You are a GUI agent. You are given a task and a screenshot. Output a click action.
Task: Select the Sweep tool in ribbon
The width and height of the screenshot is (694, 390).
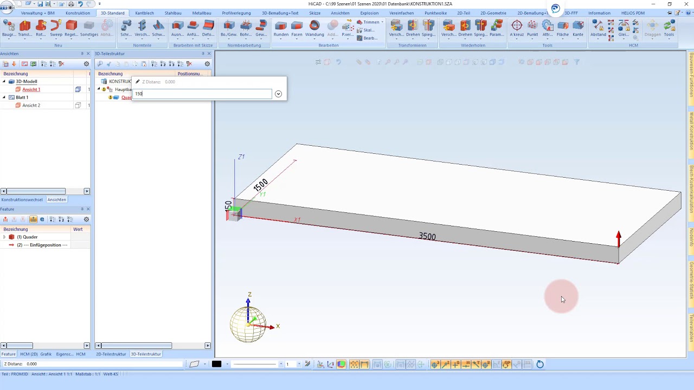[56, 28]
